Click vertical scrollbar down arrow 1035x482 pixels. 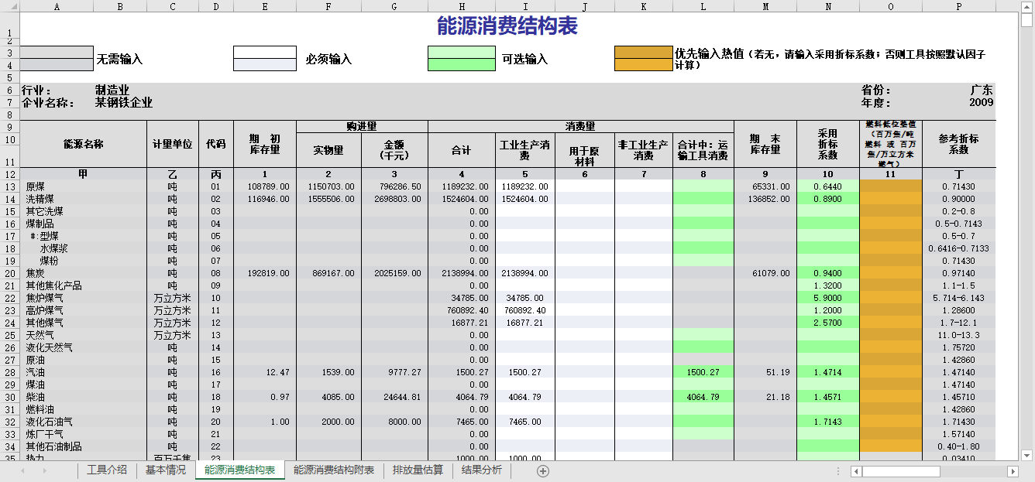click(x=1027, y=455)
